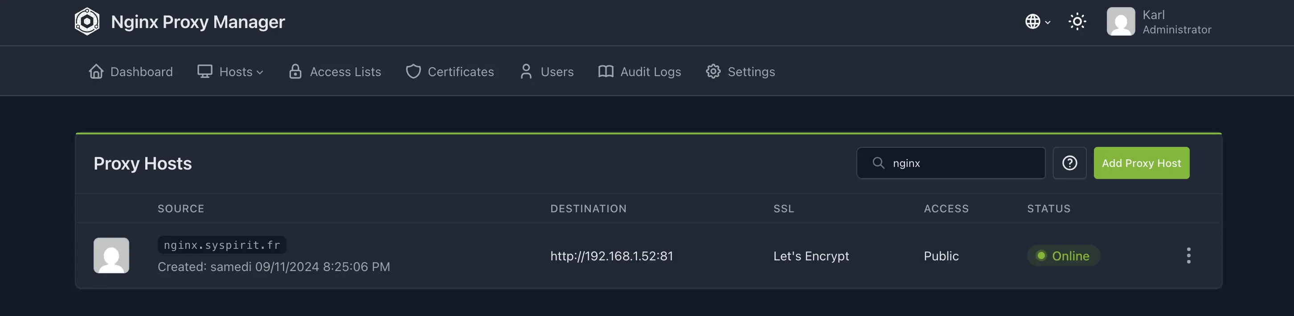Viewport: 1294px width, 316px height.
Task: Open Users via the person icon
Action: (526, 71)
